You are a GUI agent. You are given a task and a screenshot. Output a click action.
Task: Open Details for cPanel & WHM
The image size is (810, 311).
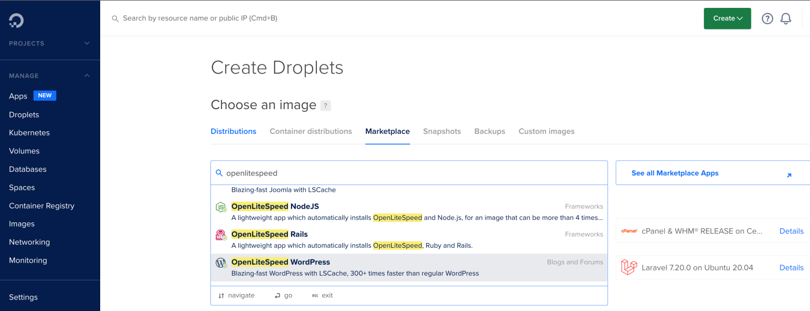click(792, 231)
